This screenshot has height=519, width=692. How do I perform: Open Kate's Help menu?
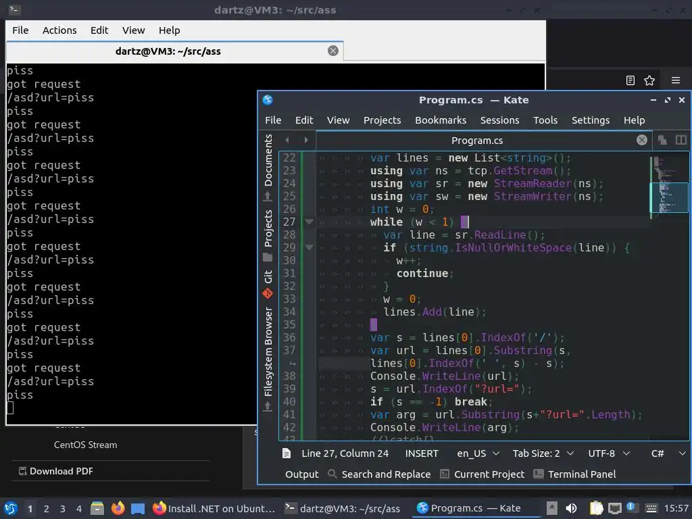click(x=634, y=120)
